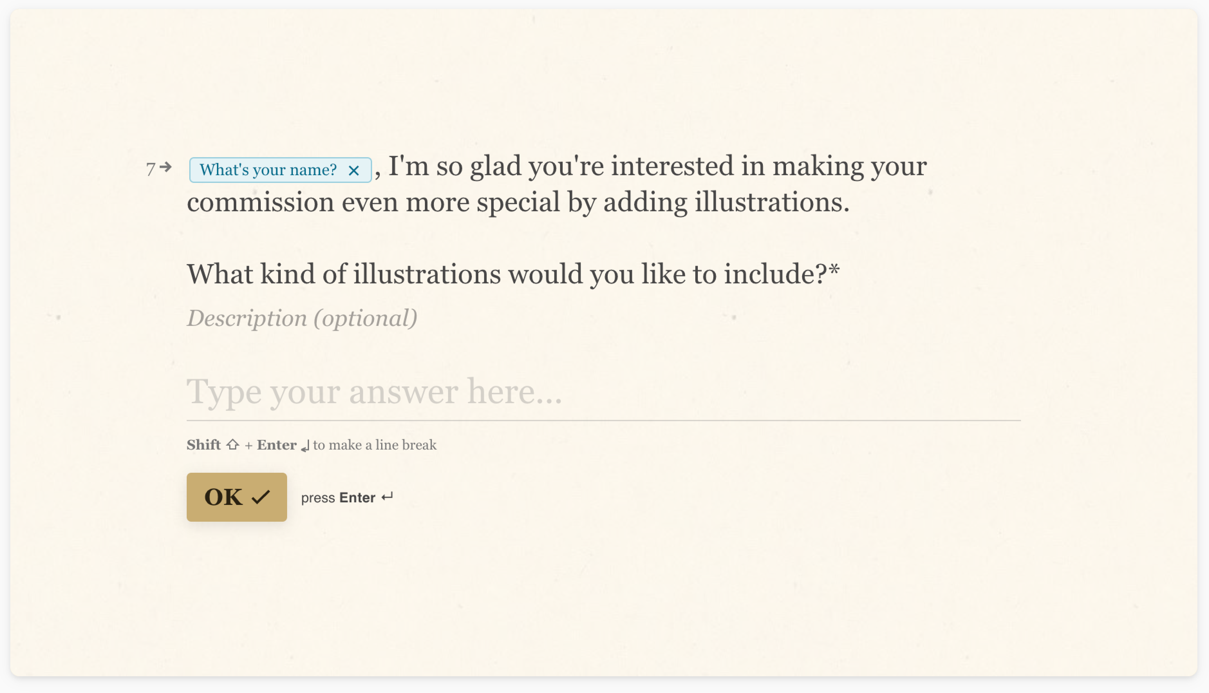The width and height of the screenshot is (1209, 693).
Task: Click the bold "Enter" label in line-break hint
Action: click(277, 445)
